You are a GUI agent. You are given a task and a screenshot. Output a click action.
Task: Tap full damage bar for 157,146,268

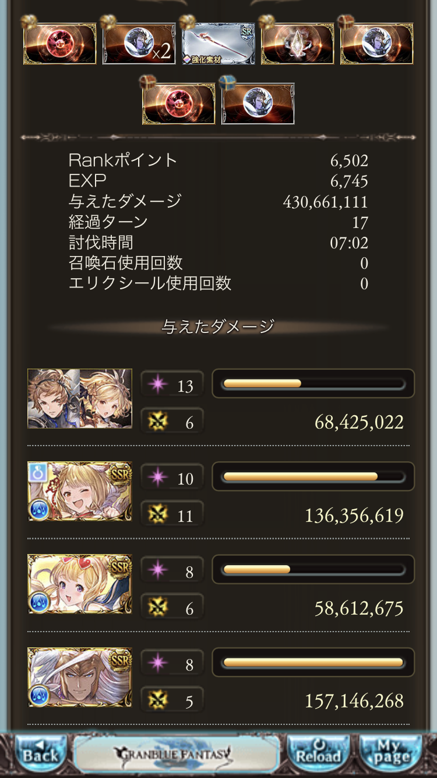tap(313, 663)
